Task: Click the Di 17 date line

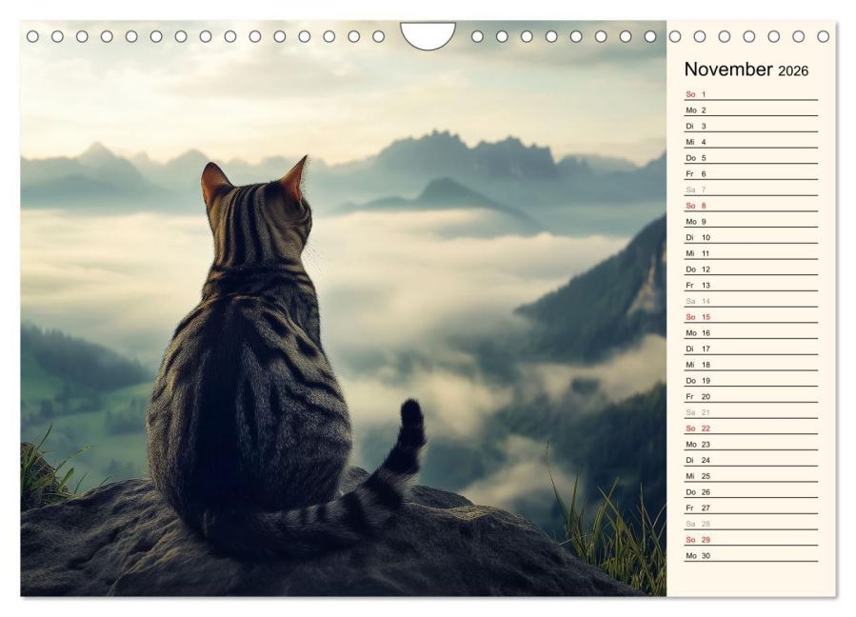Action: [750, 348]
